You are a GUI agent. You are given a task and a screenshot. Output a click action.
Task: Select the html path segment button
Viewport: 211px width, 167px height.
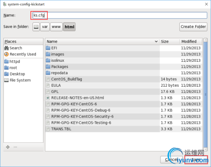[69, 27]
